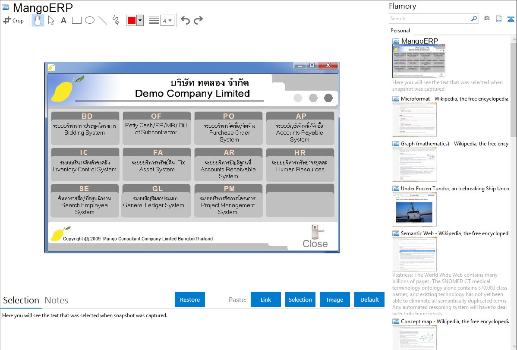Click the Concept map - Wikipedia title text
This screenshot has width=517, height=350.
(455, 321)
